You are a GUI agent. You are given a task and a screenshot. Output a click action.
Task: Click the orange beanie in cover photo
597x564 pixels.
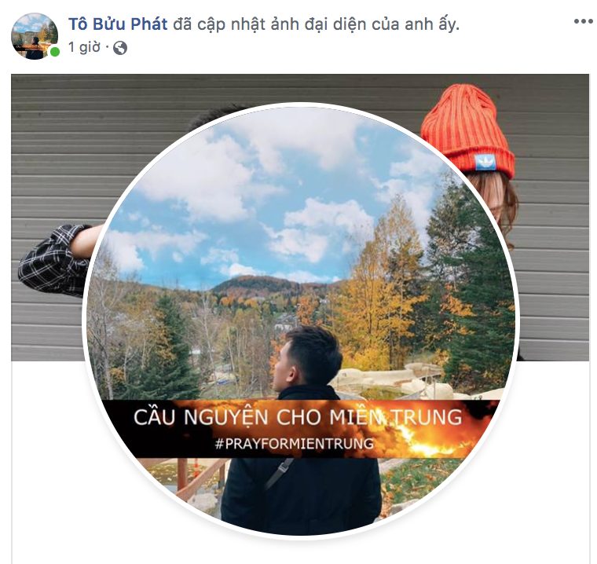467,131
